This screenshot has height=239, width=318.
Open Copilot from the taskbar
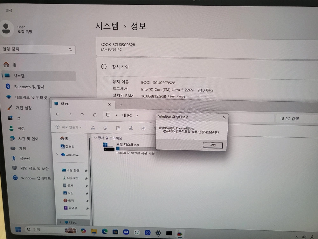[83, 231]
